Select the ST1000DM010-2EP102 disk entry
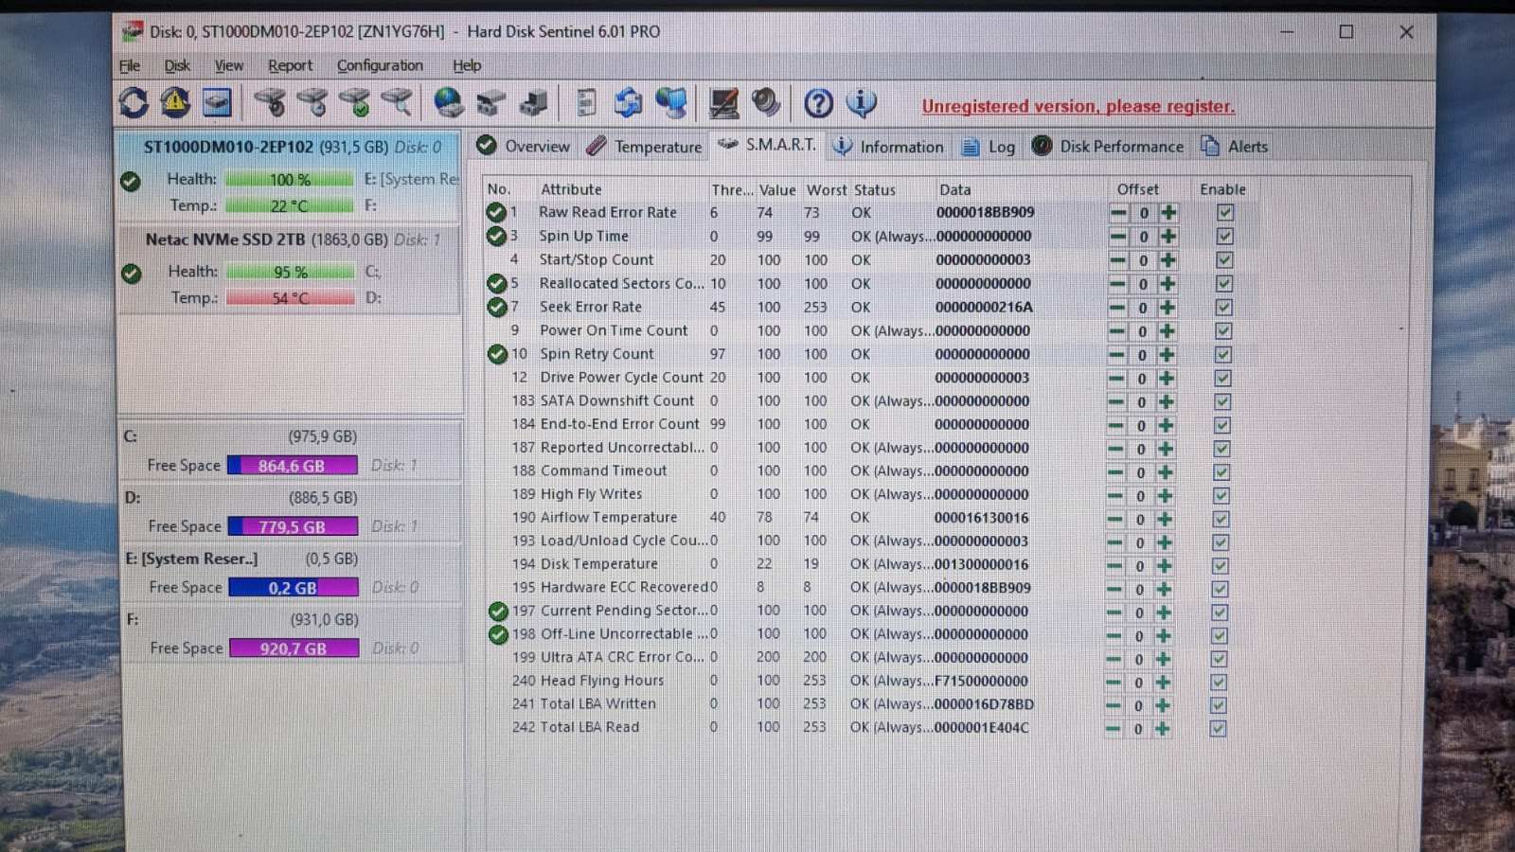This screenshot has height=852, width=1515. (289, 175)
